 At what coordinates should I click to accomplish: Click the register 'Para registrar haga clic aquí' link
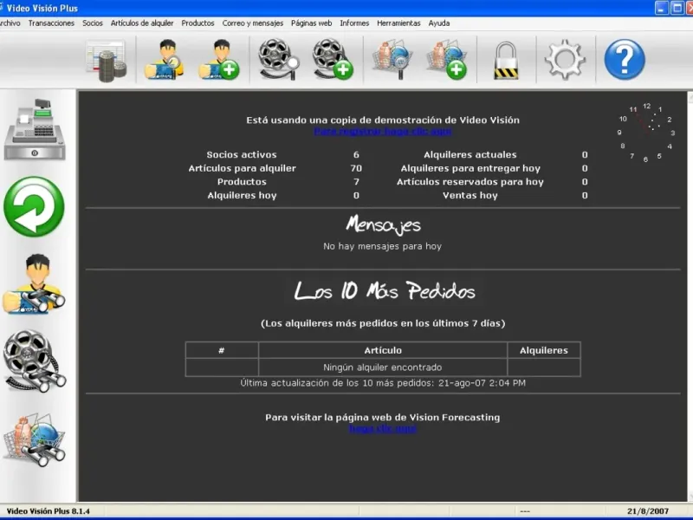pyautogui.click(x=383, y=132)
